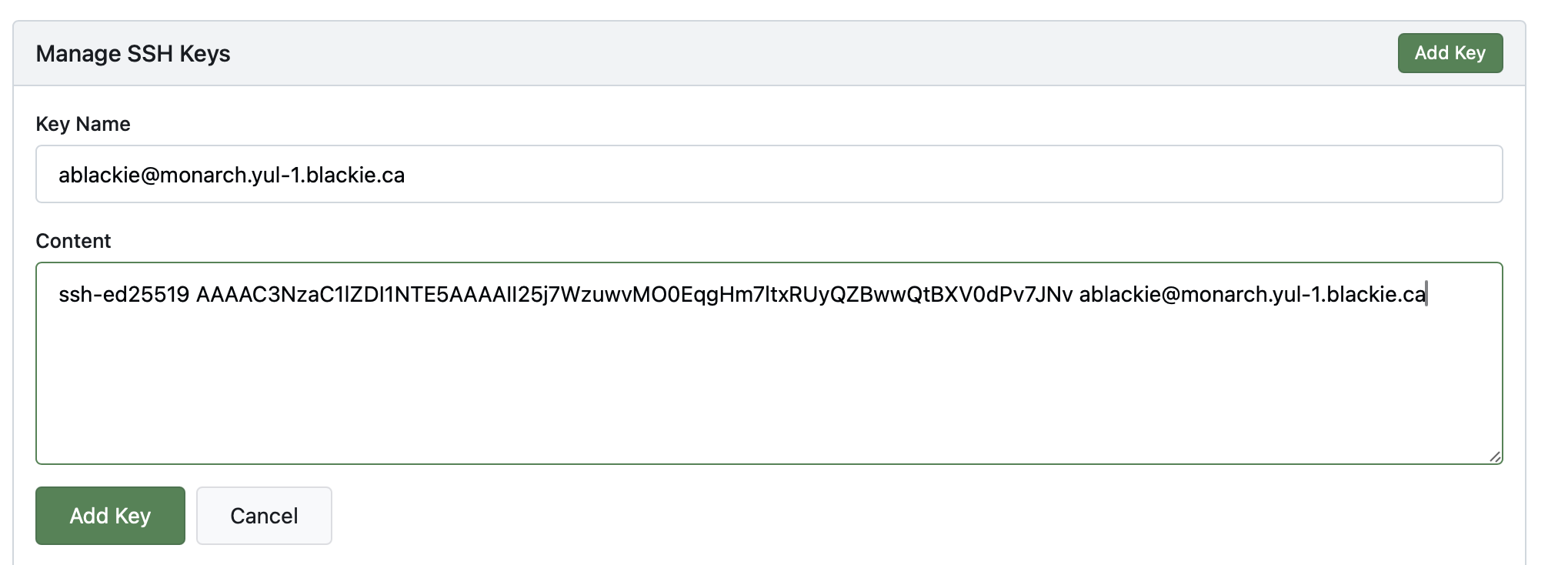
Task: Click the "Manage SSH Keys" heading
Action: click(x=133, y=54)
